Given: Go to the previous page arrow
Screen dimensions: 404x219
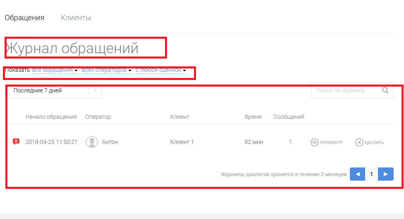Looking at the screenshot, I should click(x=357, y=174).
